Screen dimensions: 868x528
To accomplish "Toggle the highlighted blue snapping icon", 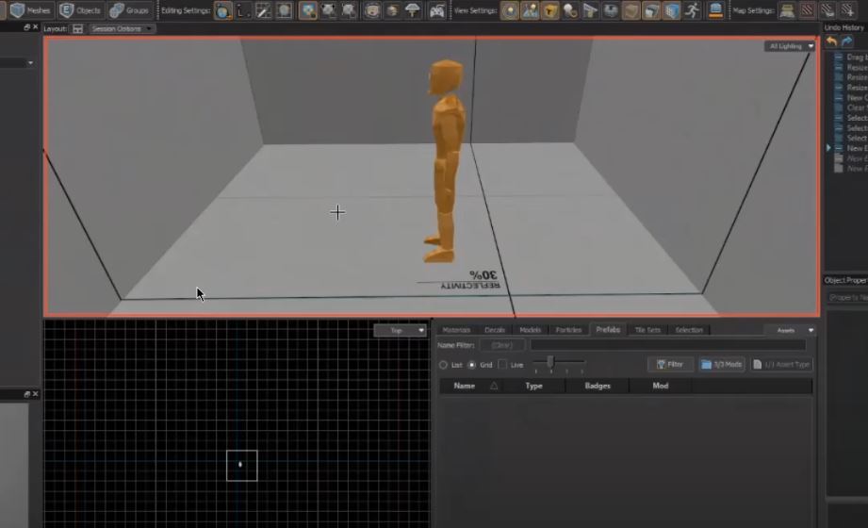I will [308, 10].
